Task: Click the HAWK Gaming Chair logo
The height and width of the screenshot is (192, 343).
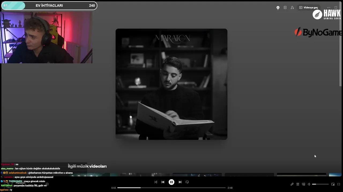Action: [327, 14]
